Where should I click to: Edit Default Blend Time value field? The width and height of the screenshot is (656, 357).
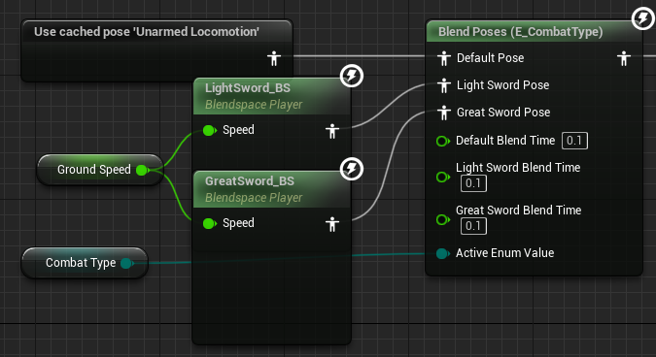[574, 141]
